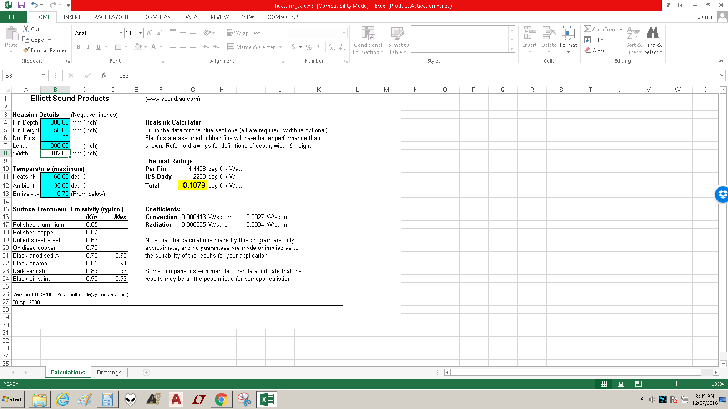Open Internet Explorer from the taskbar

[x=62, y=399]
